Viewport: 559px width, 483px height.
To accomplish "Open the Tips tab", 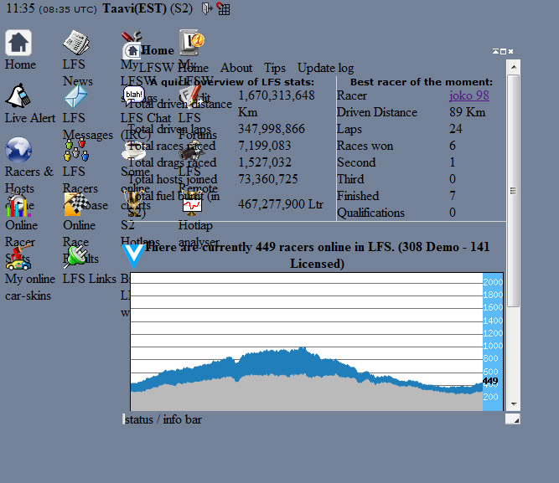I will click(x=275, y=68).
